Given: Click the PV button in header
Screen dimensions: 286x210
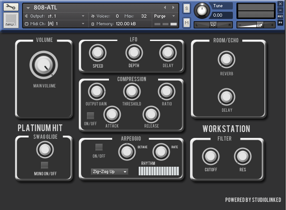Looking at the screenshot, I should 280,22.
